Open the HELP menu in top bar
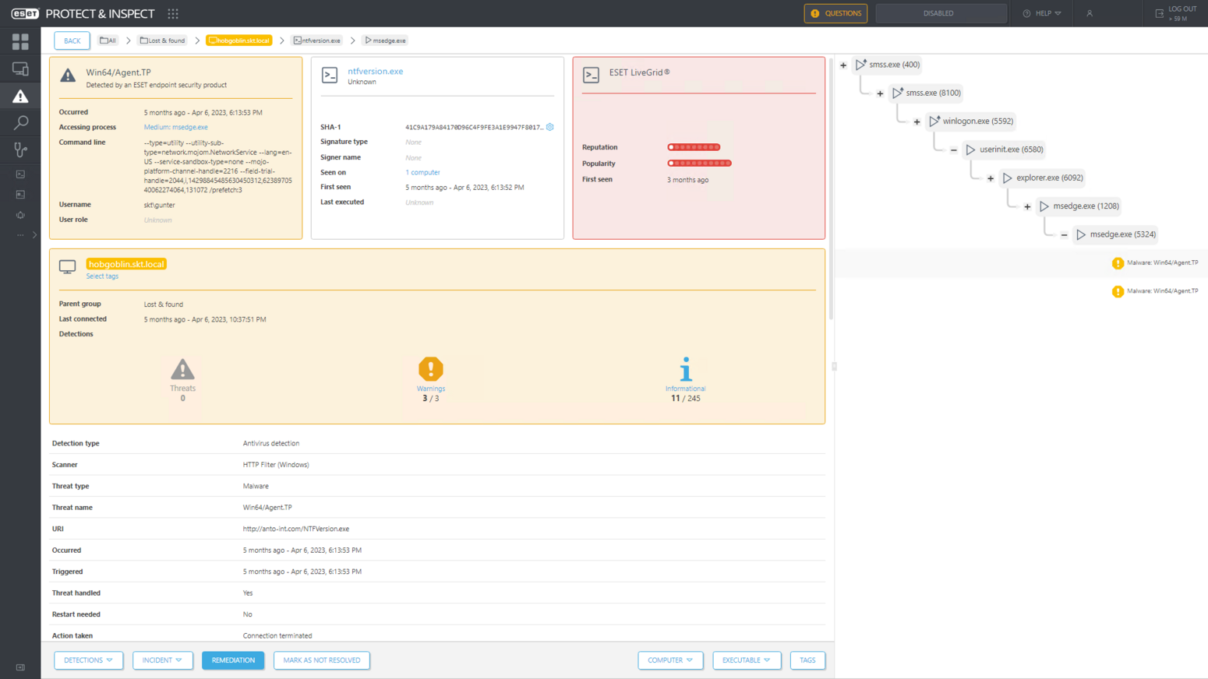 (x=1042, y=13)
